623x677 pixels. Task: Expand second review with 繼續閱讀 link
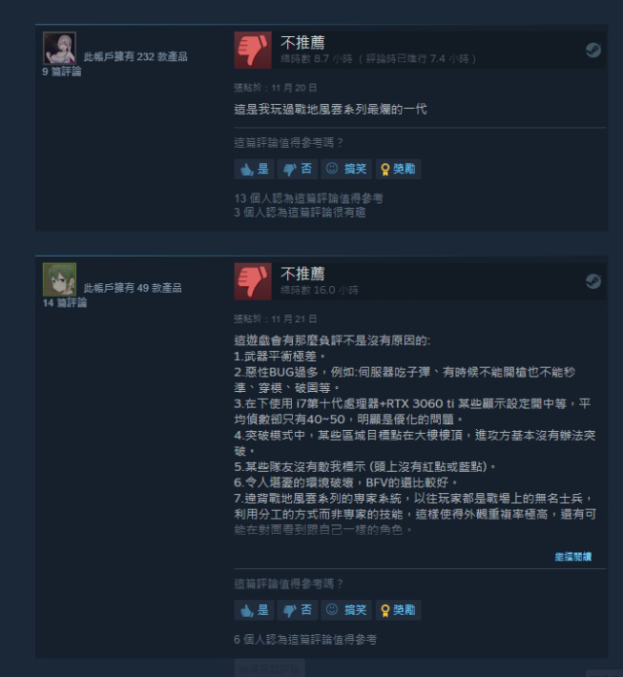573,557
